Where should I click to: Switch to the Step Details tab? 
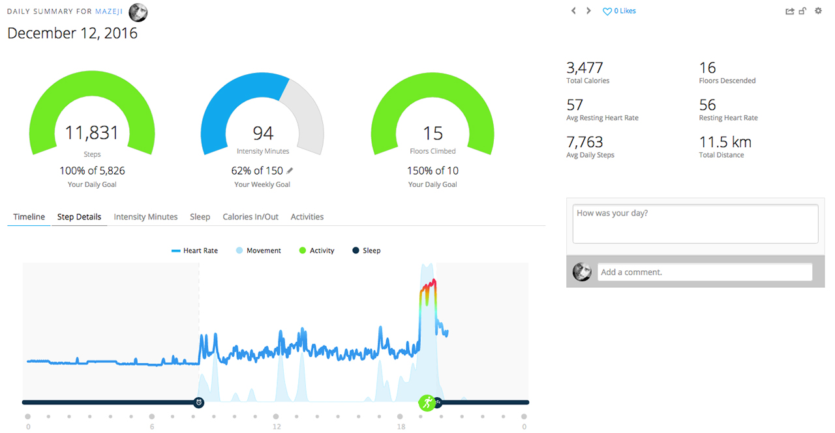pyautogui.click(x=79, y=217)
